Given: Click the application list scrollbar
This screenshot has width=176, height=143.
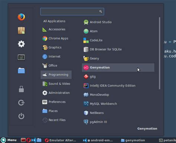Looking at the screenshot, I should pyautogui.click(x=160, y=53).
